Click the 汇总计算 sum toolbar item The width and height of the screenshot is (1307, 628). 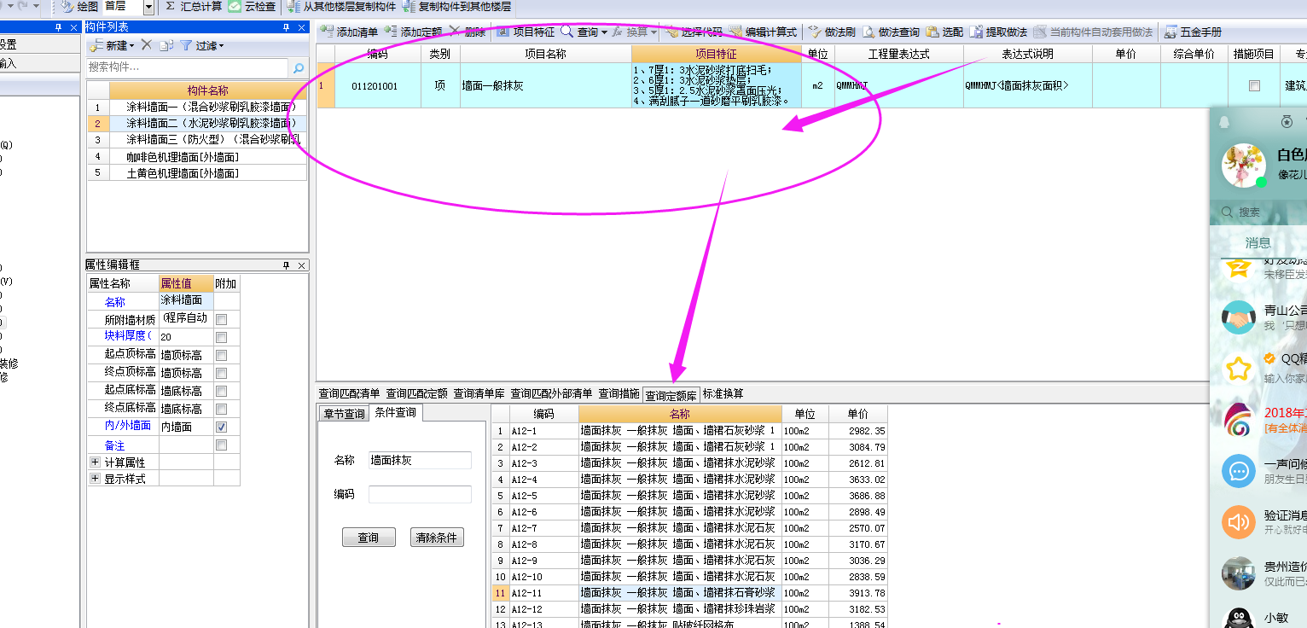tap(194, 7)
